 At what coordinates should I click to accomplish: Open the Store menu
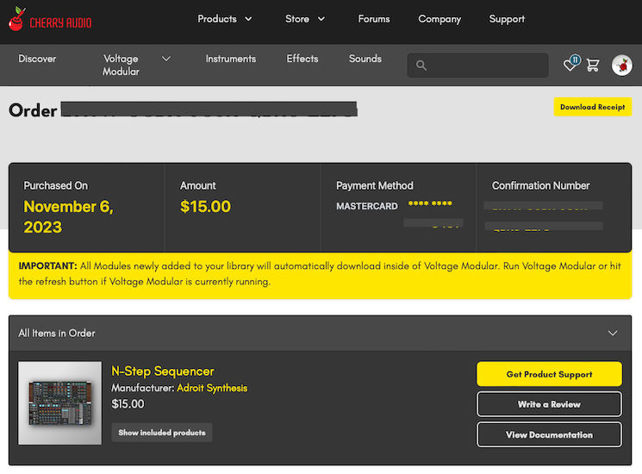[x=297, y=19]
